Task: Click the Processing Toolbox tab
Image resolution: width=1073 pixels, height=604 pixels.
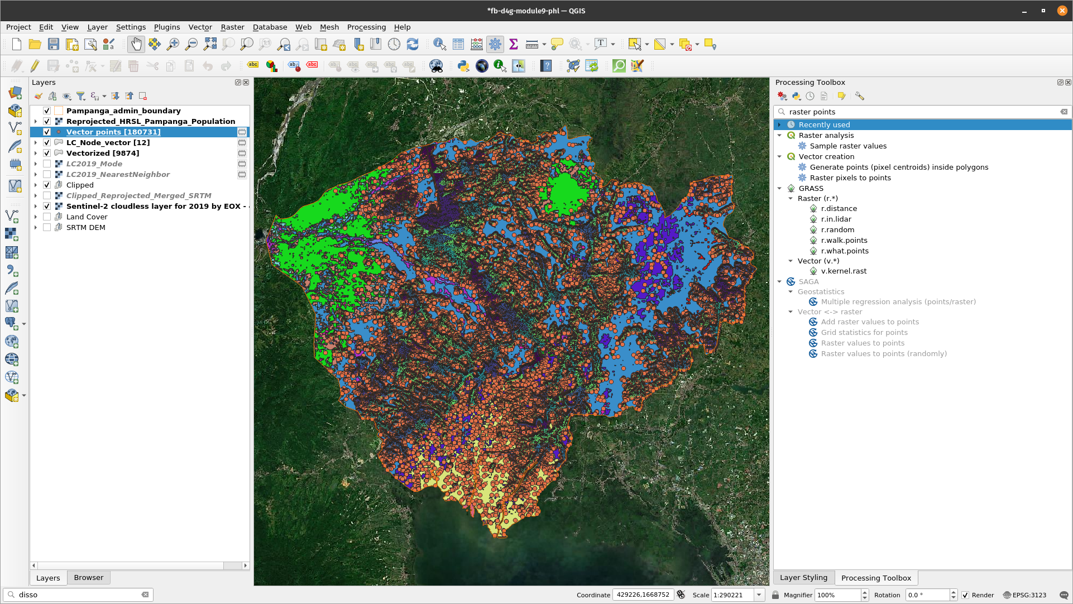Action: [876, 577]
